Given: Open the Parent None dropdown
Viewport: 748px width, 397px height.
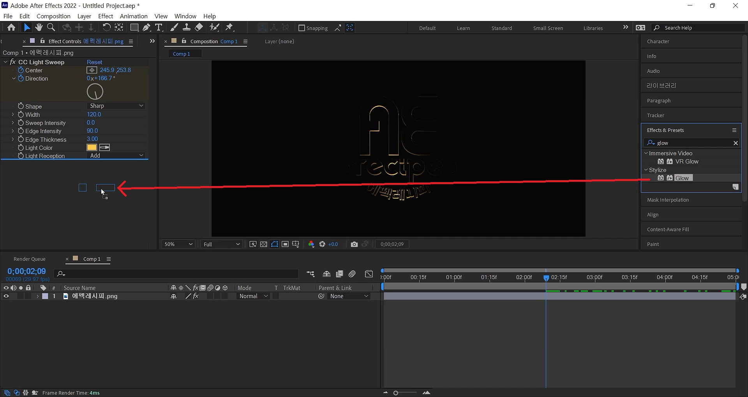Looking at the screenshot, I should (x=348, y=296).
